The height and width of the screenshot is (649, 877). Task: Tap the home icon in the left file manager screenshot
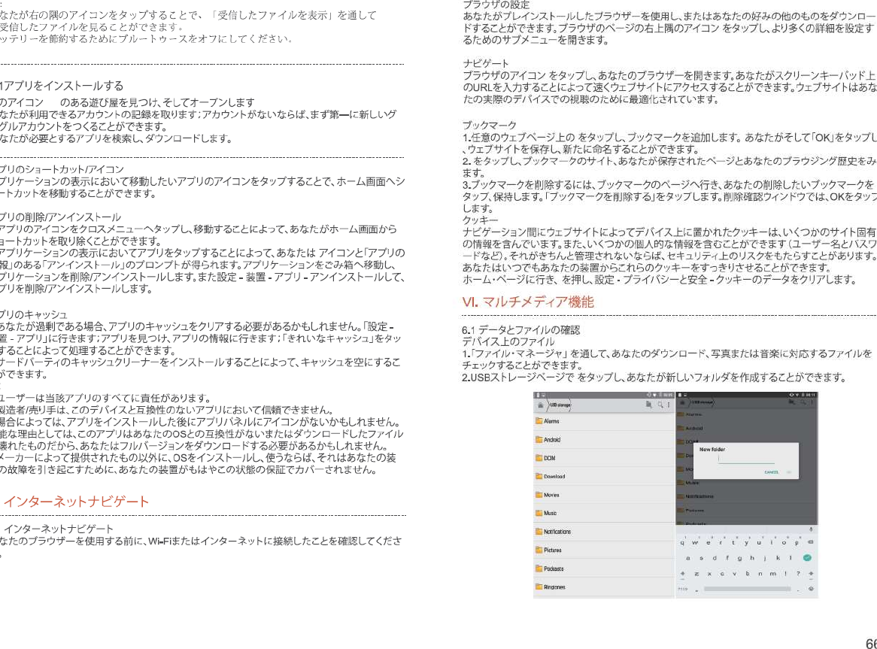point(540,405)
